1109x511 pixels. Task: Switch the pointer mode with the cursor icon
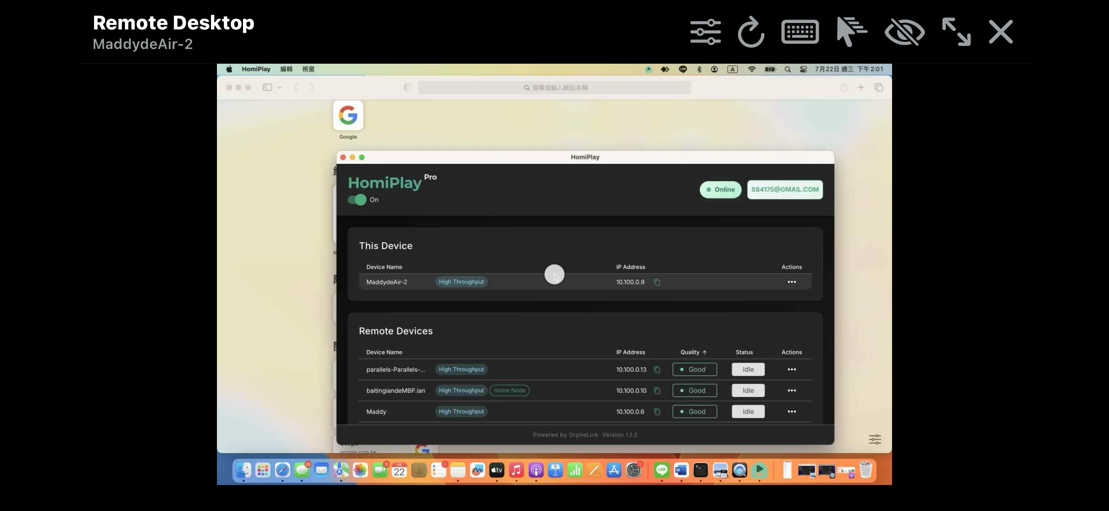(x=851, y=32)
